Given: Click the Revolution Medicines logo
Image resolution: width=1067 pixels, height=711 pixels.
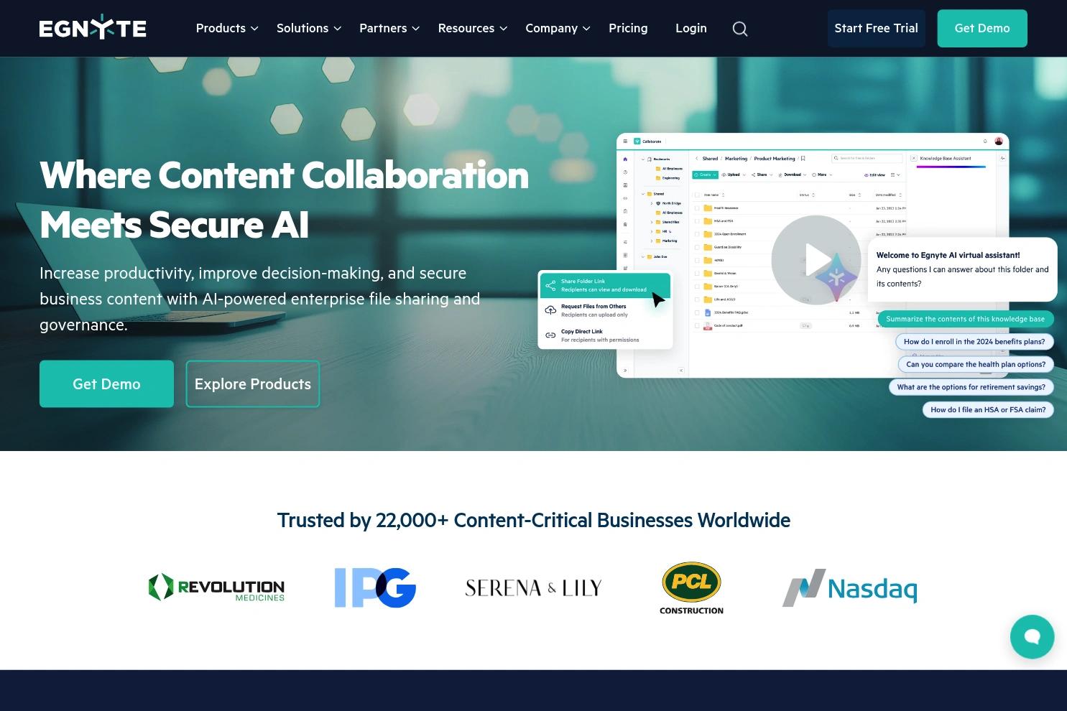Looking at the screenshot, I should pyautogui.click(x=216, y=587).
